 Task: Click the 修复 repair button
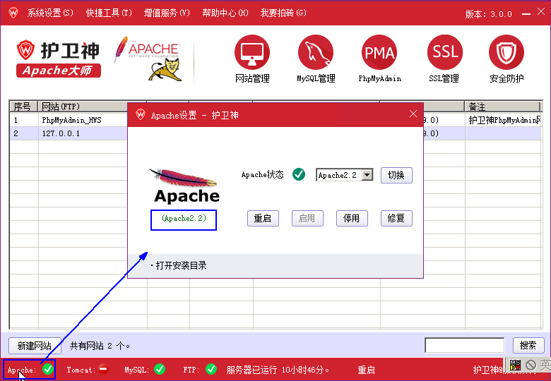396,218
